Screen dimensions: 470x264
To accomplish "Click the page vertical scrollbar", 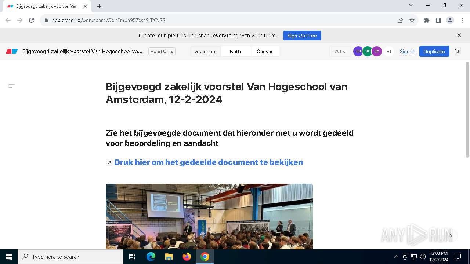I will pos(467,110).
